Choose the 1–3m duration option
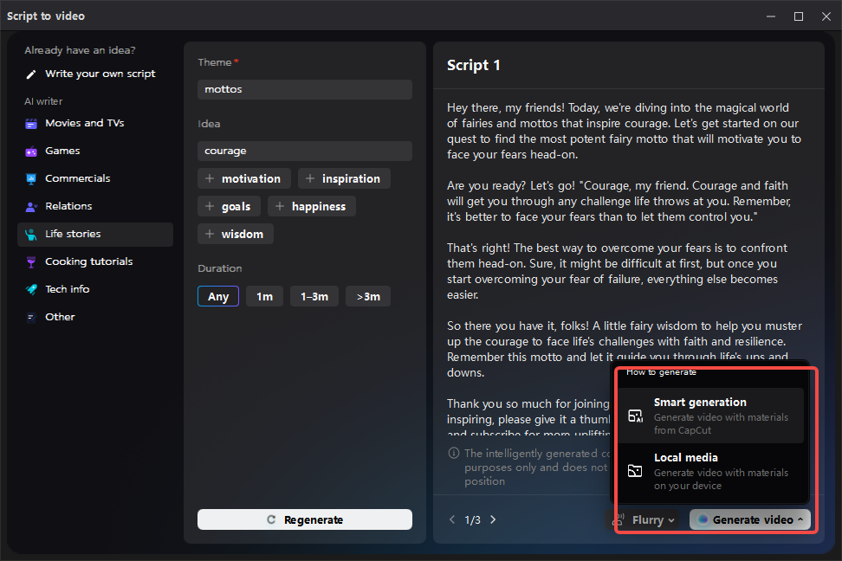The width and height of the screenshot is (842, 561). [x=314, y=297]
